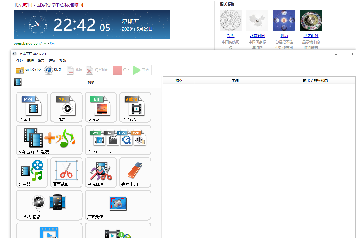The image size is (356, 238).
Task: Click the video player tile at bottom left
Action: point(49,231)
